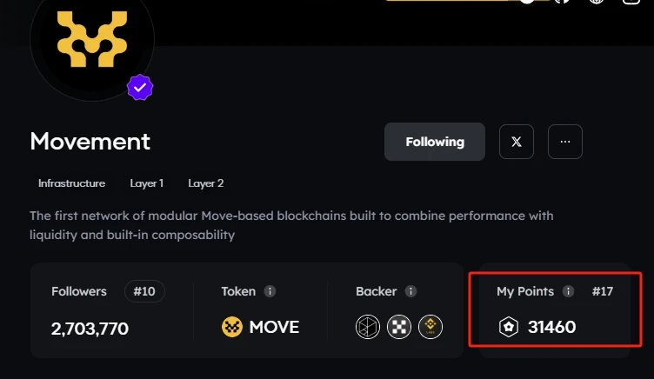
Task: Open the three-dot more options menu
Action: click(x=565, y=142)
